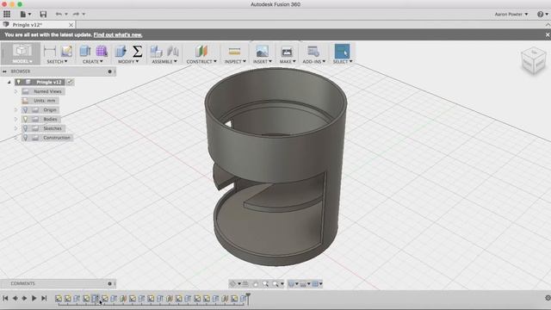
Task: Open the data panel grid icon
Action: tap(7, 14)
